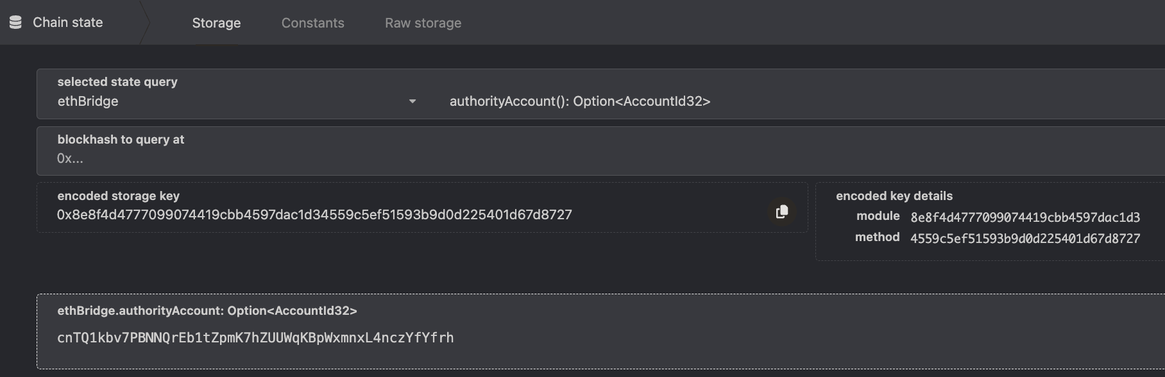Viewport: 1165px width, 377px height.
Task: Click the 'method' label in key details
Action: point(877,237)
